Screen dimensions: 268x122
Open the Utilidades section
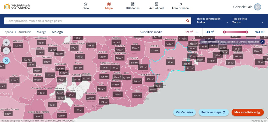point(133,6)
